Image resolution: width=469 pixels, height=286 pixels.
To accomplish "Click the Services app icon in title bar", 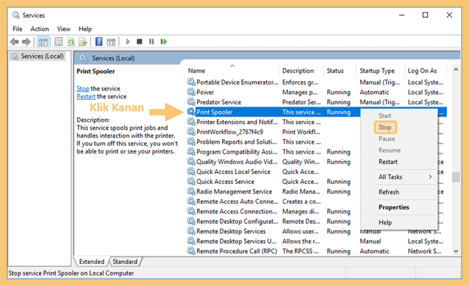I will point(16,15).
